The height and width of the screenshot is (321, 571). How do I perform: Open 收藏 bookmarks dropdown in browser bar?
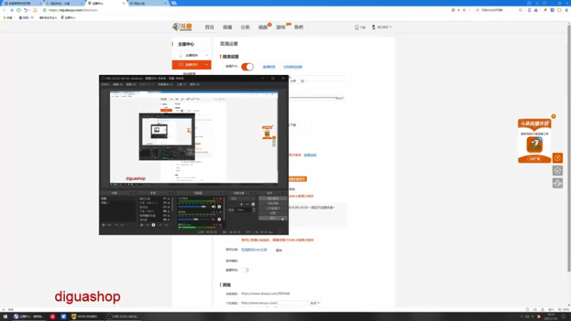[8, 17]
